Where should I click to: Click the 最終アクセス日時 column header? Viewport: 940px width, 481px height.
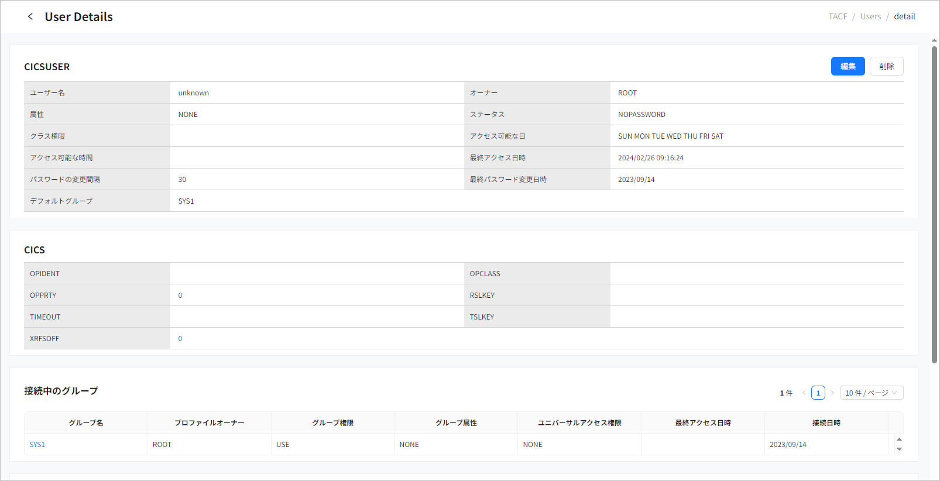[x=703, y=422]
